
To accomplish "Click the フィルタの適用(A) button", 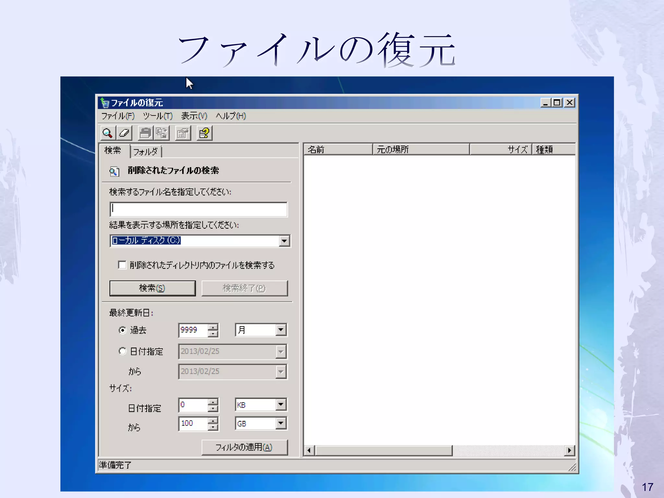I will pyautogui.click(x=244, y=447).
